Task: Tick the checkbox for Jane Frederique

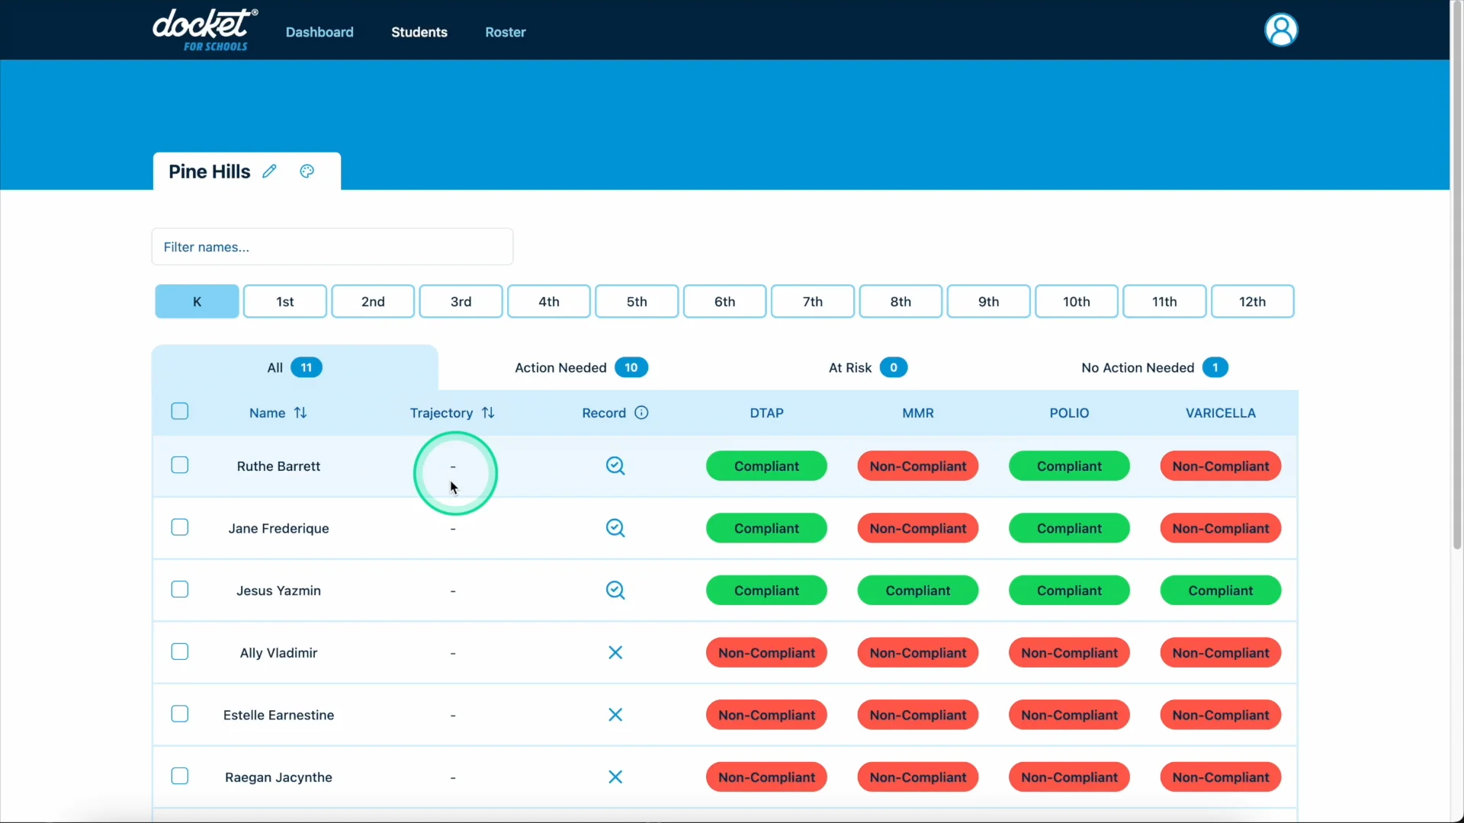Action: (x=180, y=527)
